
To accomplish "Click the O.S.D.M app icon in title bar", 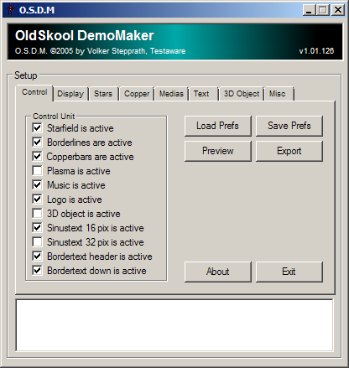I will [x=10, y=10].
